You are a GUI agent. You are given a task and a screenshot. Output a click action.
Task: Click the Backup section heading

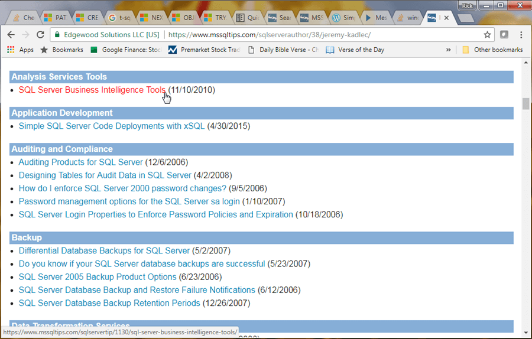[27, 237]
